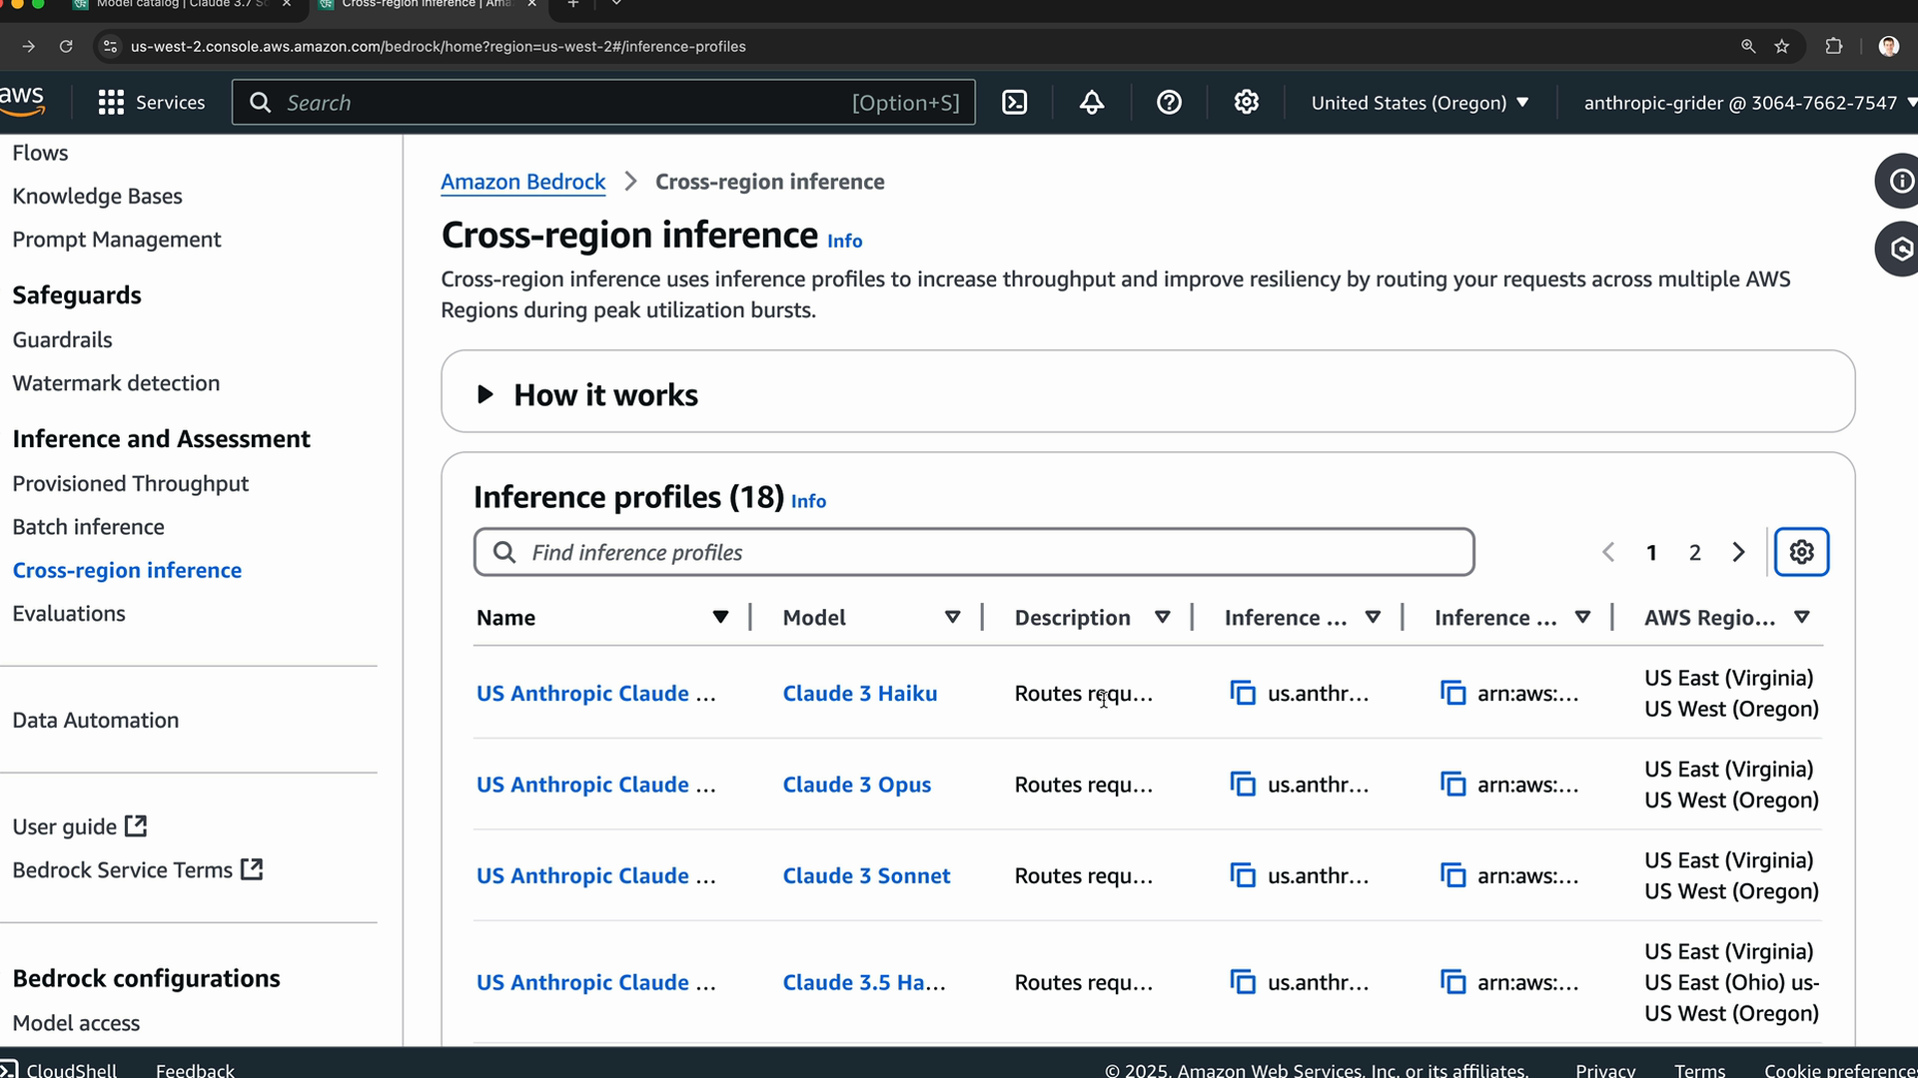The height and width of the screenshot is (1078, 1918).
Task: Bookmark this page with the star icon
Action: [x=1781, y=46]
